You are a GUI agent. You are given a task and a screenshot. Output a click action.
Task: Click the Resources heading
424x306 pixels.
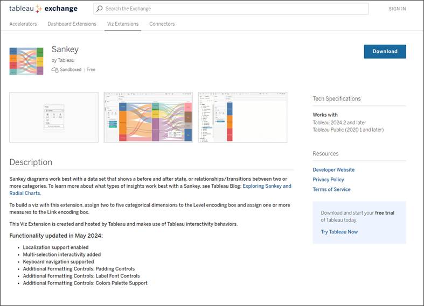[325, 154]
